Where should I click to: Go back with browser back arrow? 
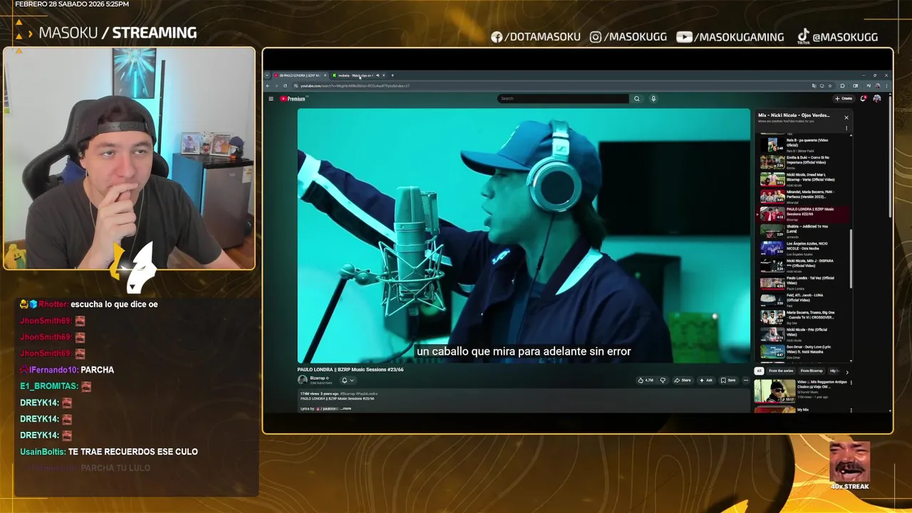pyautogui.click(x=268, y=85)
